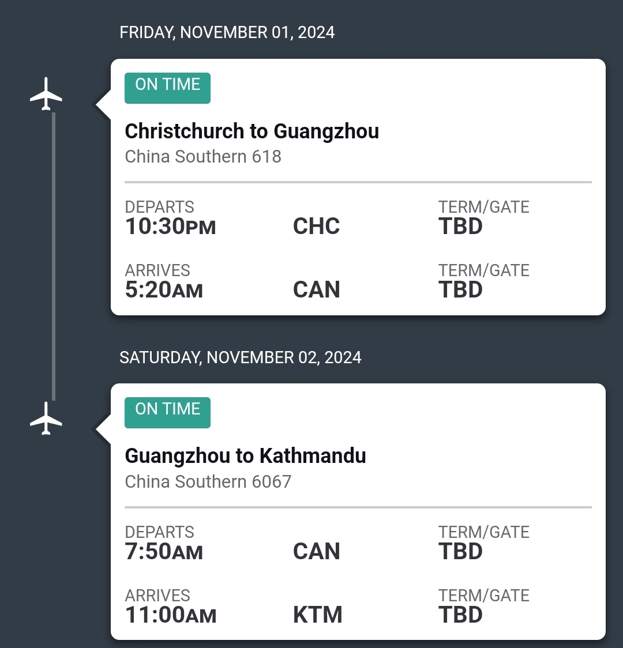The image size is (623, 648).
Task: Click the Friday, November 01, 2024 date header
Action: coord(227,32)
